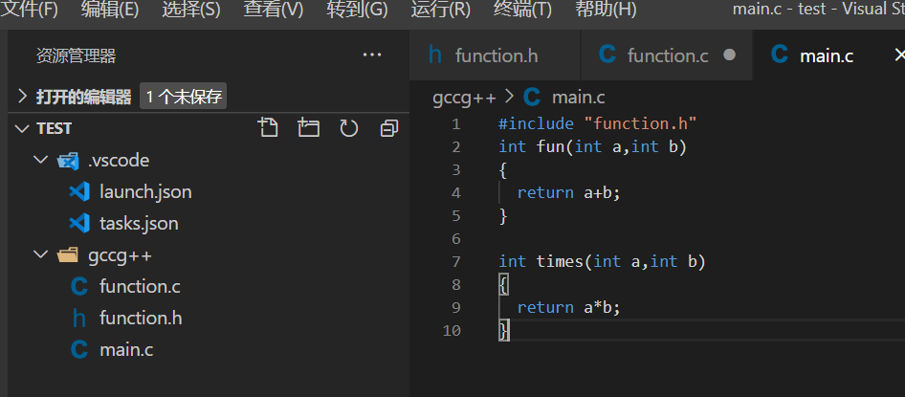Click the breadcrumb chevron after gccg++
Image resolution: width=905 pixels, height=397 pixels.
[x=509, y=97]
